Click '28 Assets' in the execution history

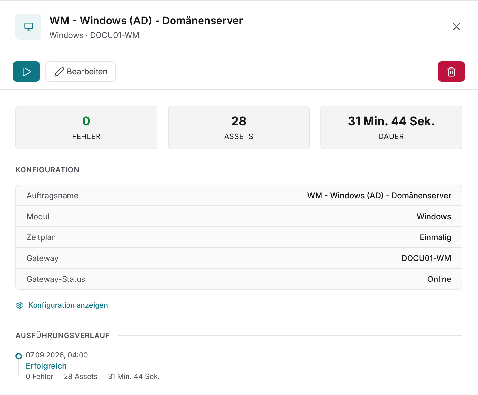click(x=81, y=376)
